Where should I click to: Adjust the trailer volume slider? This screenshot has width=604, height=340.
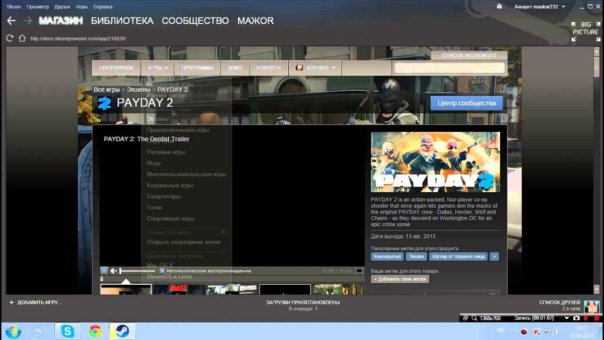coord(137,271)
